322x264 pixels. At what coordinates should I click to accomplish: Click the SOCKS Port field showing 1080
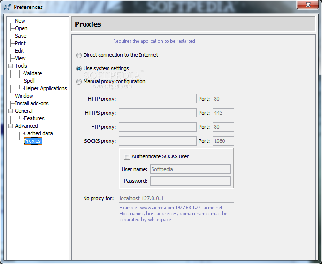click(223, 141)
